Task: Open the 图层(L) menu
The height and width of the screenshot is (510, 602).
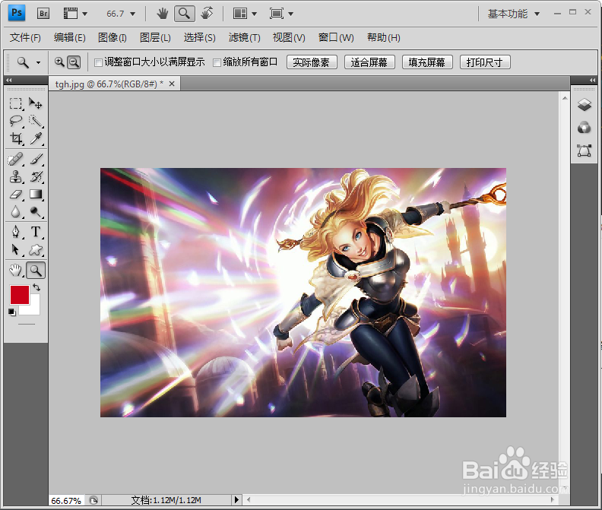Action: (155, 38)
